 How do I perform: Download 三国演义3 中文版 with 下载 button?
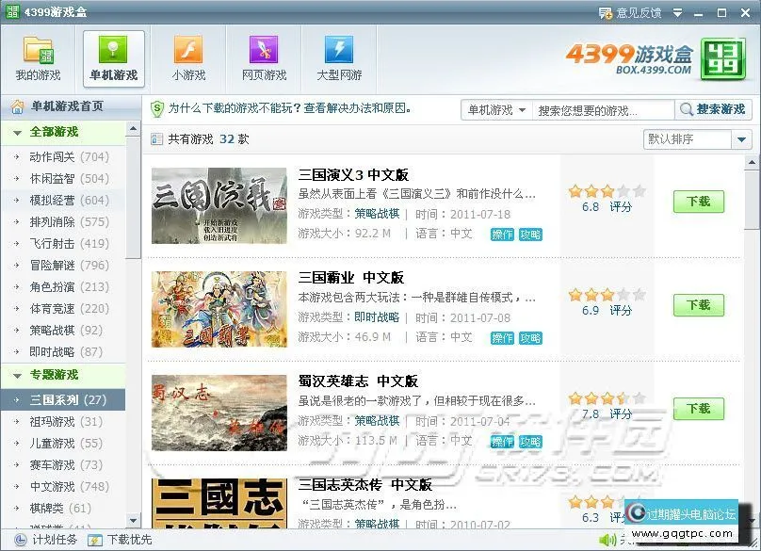(698, 202)
